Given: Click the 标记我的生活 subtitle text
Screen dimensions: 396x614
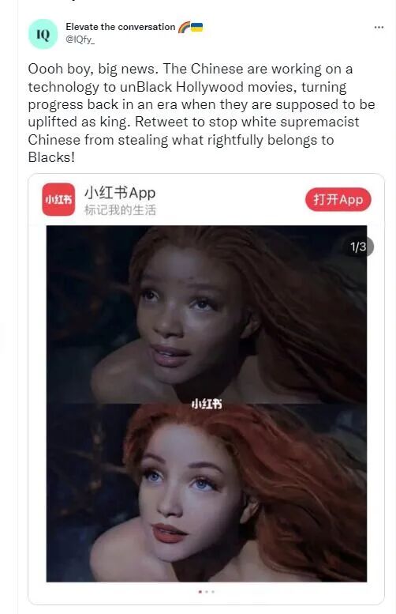Looking at the screenshot, I should tap(120, 210).
